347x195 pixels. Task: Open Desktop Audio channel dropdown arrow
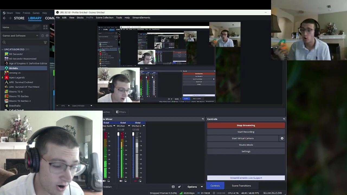(x=114, y=126)
